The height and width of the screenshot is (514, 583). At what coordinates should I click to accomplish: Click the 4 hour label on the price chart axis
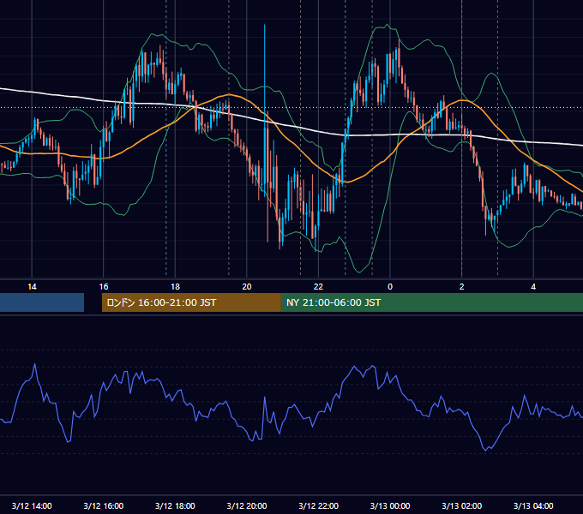[x=533, y=287]
